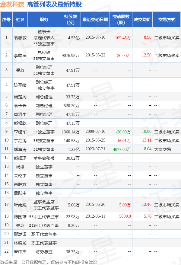Click average price 12.46

[x=147, y=205]
